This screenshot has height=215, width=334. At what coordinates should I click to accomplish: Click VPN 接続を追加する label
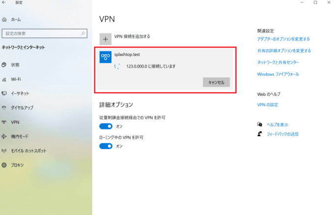[x=132, y=36]
